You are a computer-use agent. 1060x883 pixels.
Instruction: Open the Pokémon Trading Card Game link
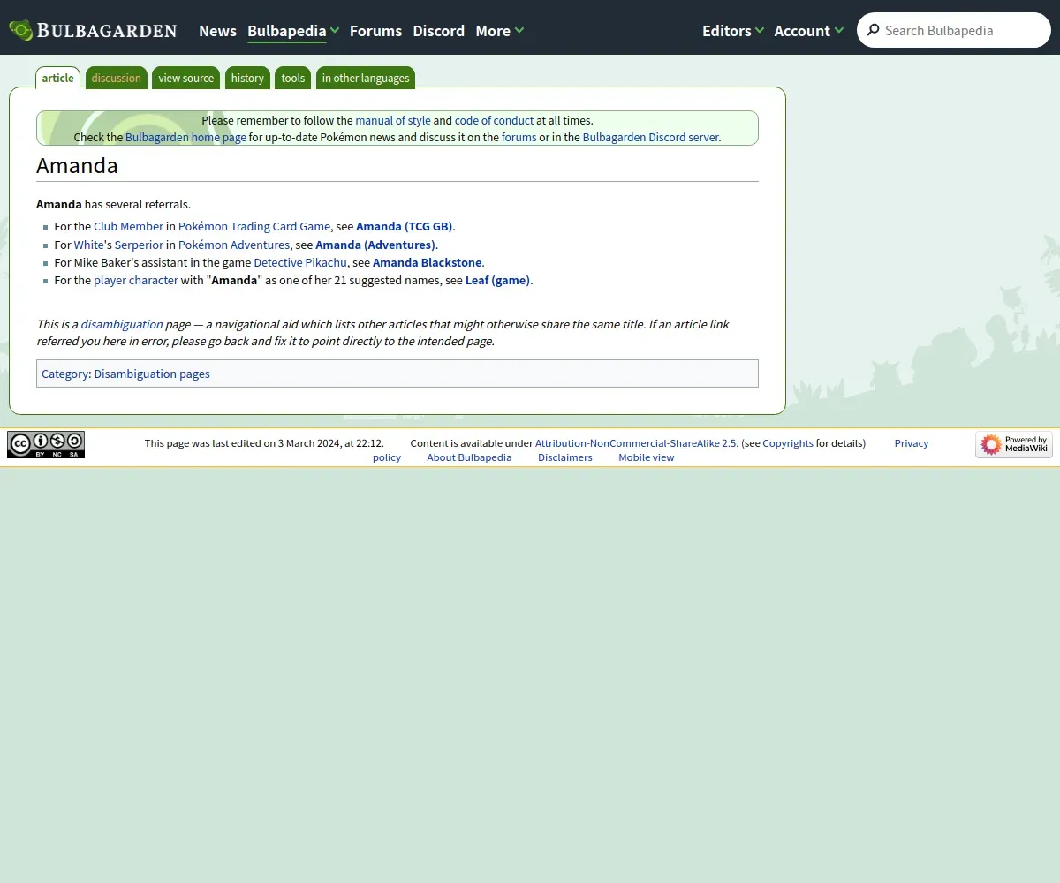pos(254,226)
